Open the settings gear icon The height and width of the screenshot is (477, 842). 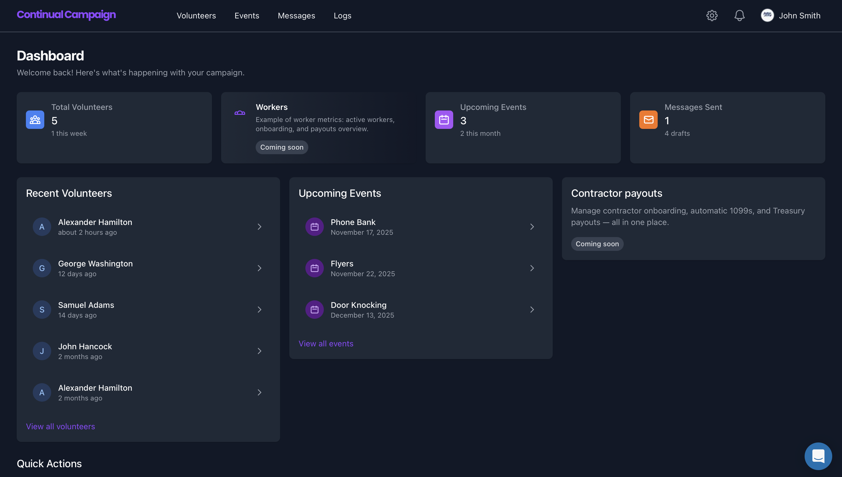pyautogui.click(x=712, y=16)
